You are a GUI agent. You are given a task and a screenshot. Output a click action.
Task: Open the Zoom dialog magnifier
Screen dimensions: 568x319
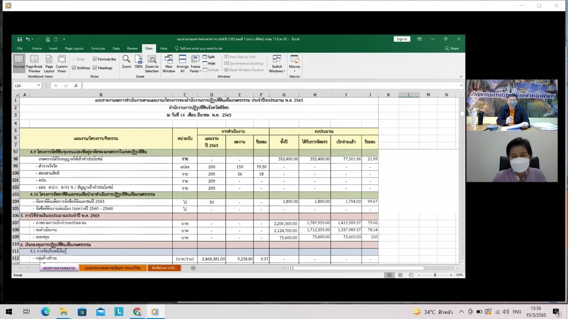[x=126, y=62]
